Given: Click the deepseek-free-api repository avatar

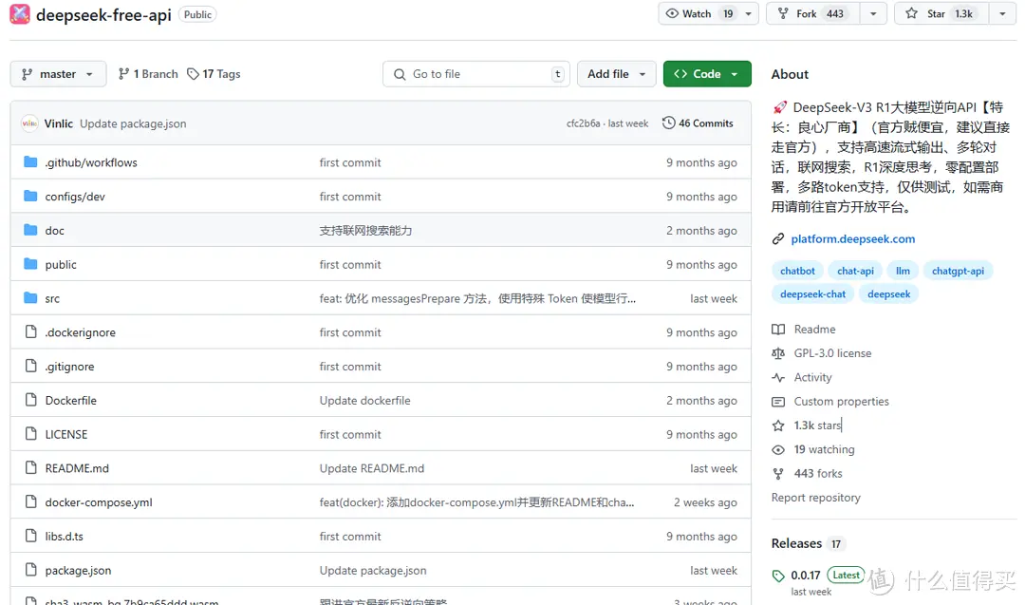Looking at the screenshot, I should tap(19, 13).
